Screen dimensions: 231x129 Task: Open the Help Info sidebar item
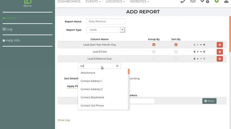pos(11,40)
